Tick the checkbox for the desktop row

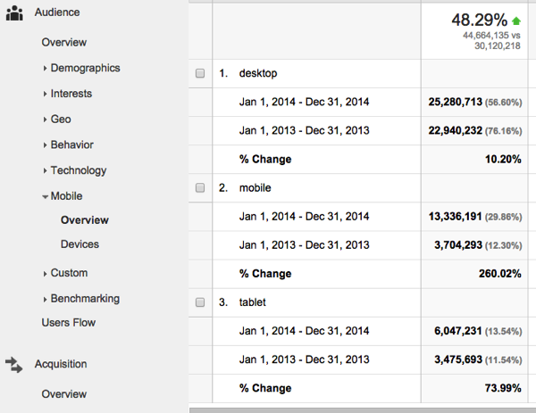tap(200, 73)
